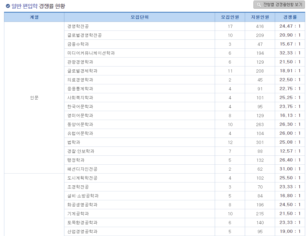
Task: Click the 의료경영학과 row name
Action: (80, 80)
